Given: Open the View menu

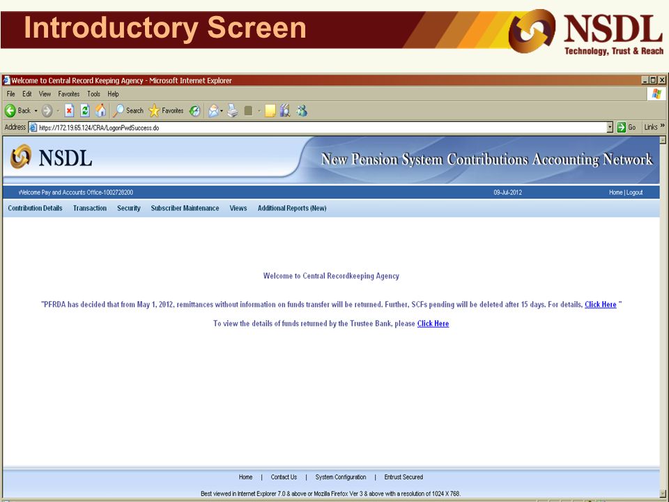Looking at the screenshot, I should [45, 94].
